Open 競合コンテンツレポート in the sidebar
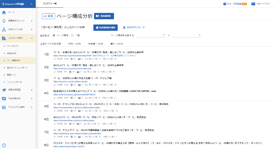This screenshot has width=275, height=149. tap(18, 68)
